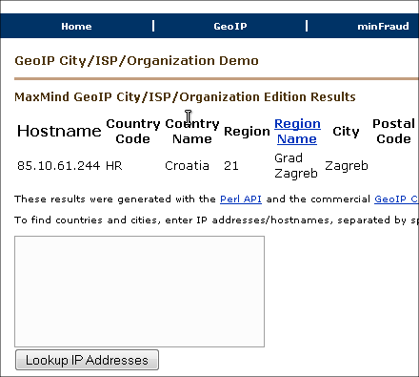Click the Country Code column header
419x377 pixels.
point(133,131)
